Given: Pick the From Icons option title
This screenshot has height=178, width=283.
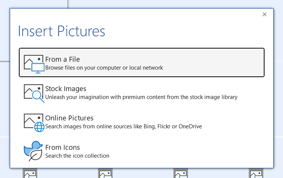Looking at the screenshot, I should 63,148.
